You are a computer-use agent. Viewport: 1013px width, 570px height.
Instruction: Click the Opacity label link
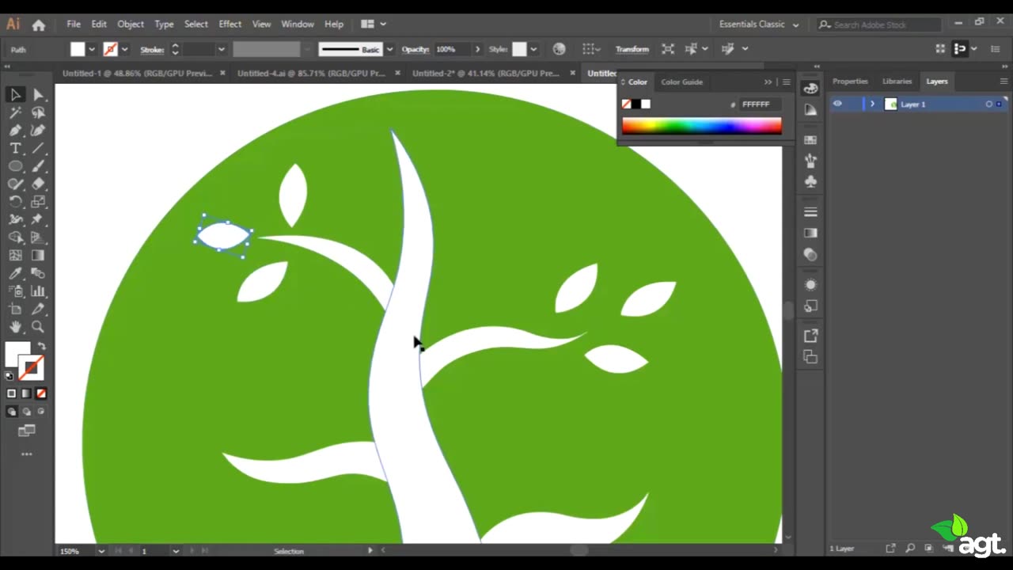pos(415,49)
